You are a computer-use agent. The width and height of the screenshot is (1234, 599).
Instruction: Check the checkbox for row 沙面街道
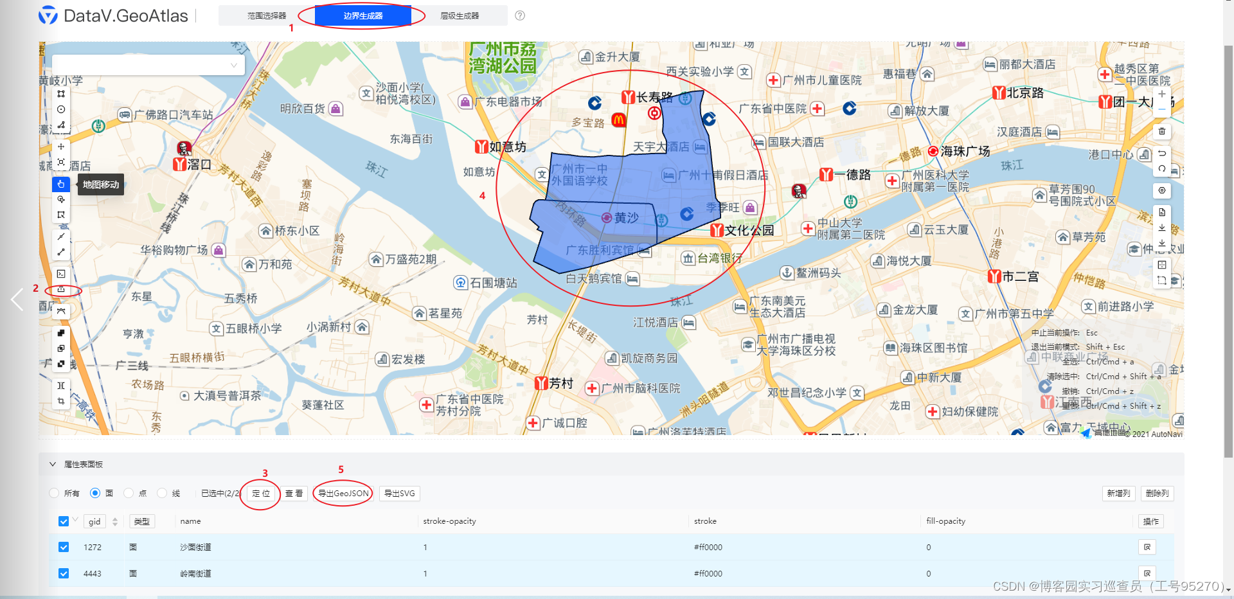tap(63, 547)
